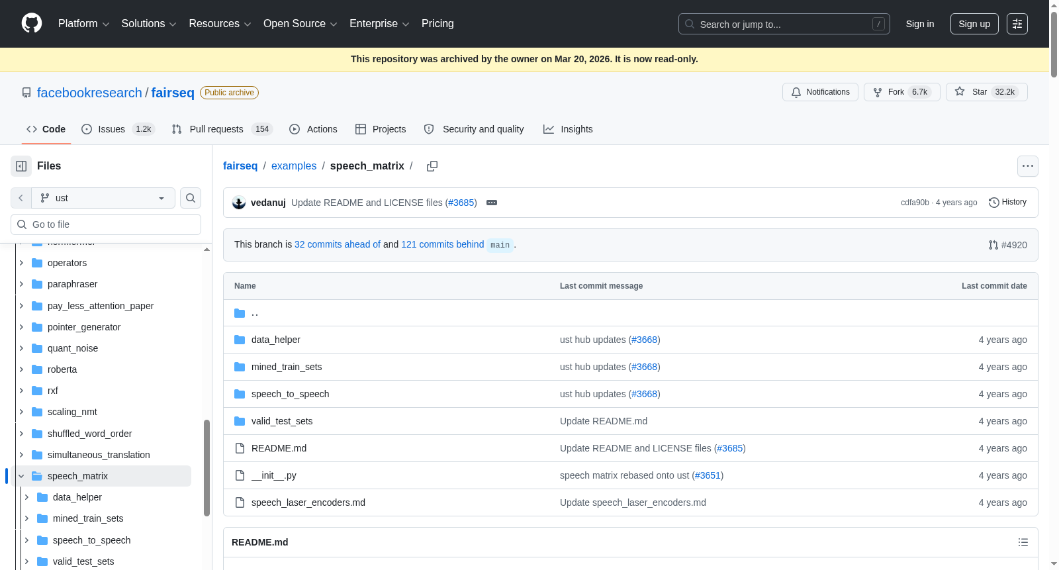Open Notifications for this repository

click(821, 92)
